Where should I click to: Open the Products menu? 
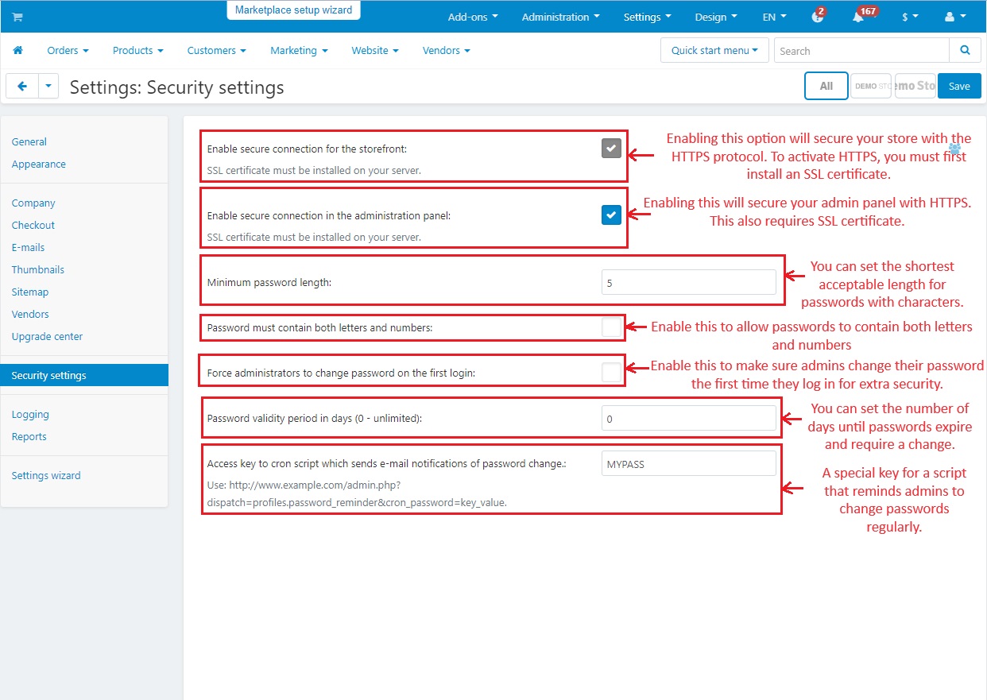[137, 50]
